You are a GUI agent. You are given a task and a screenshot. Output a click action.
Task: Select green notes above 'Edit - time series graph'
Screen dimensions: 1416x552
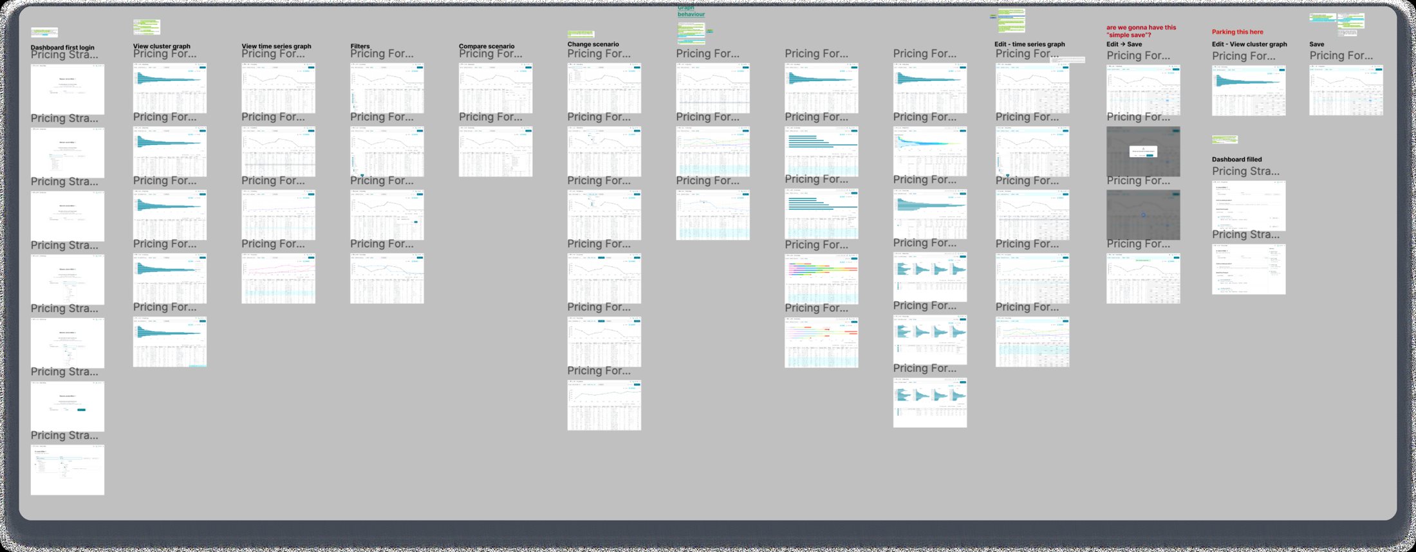tap(1011, 21)
